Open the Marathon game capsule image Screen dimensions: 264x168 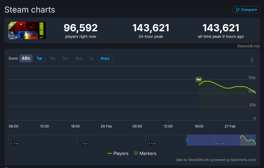tap(27, 30)
